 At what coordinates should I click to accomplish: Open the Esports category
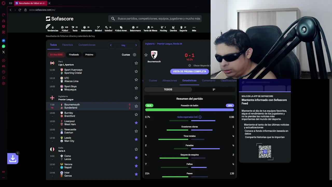[x=183, y=29]
